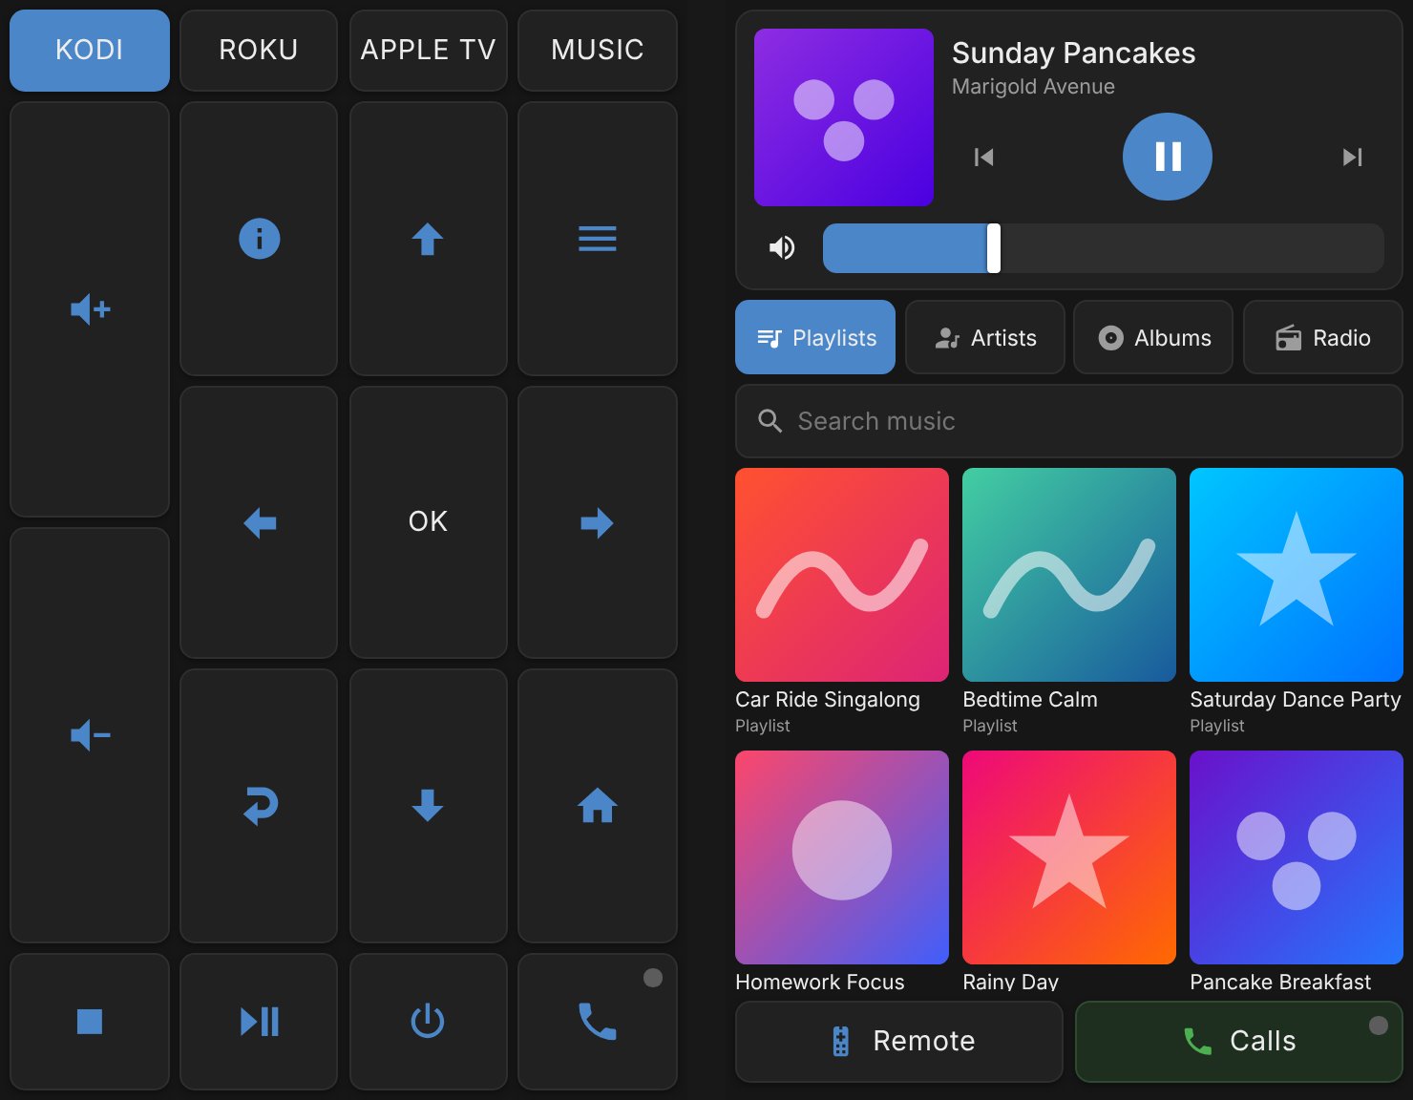Image resolution: width=1413 pixels, height=1100 pixels.
Task: Navigate left with the left arrow
Action: tap(259, 522)
